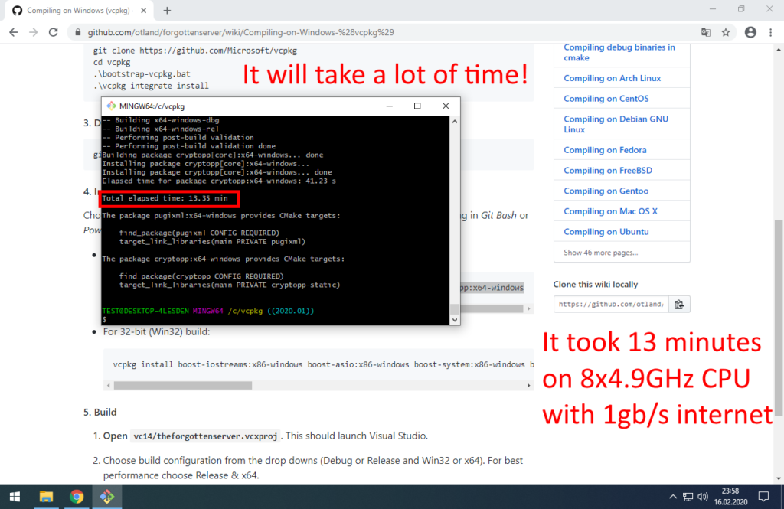Open the Windows Start menu

tap(15, 497)
